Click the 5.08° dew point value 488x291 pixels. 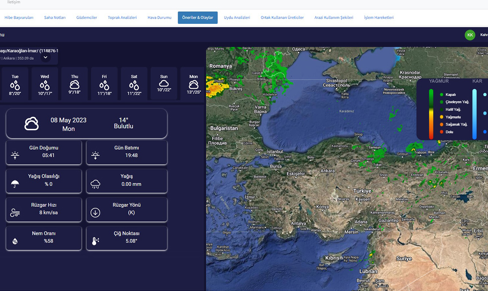(x=132, y=241)
